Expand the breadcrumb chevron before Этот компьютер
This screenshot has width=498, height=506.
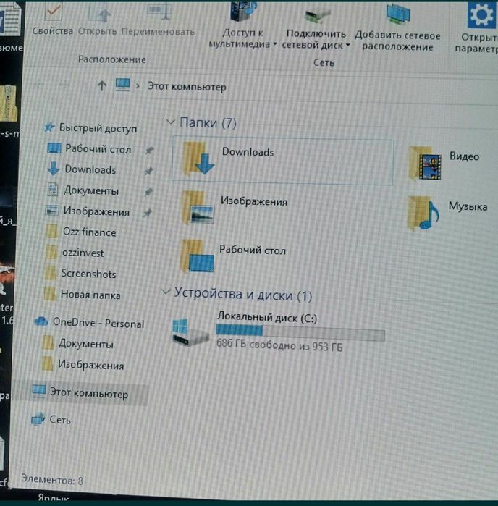pos(138,86)
